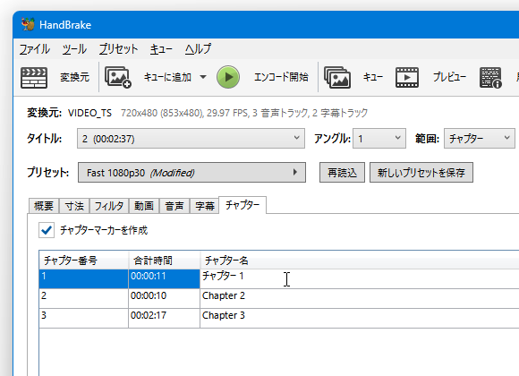Switch to the 概要 tab

tap(44, 206)
